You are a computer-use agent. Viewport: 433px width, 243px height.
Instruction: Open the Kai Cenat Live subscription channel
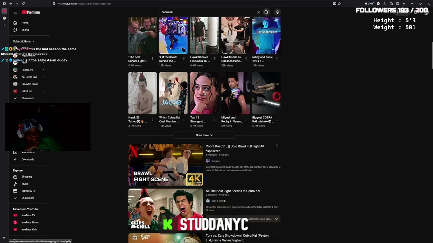pyautogui.click(x=29, y=77)
